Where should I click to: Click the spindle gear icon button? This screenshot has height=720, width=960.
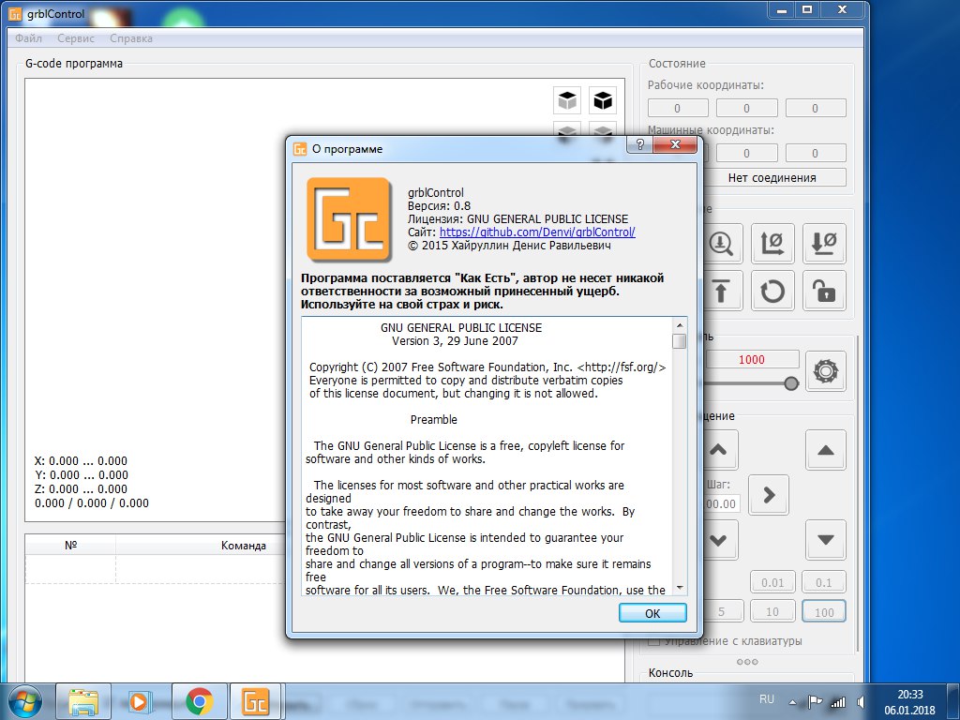pyautogui.click(x=825, y=371)
